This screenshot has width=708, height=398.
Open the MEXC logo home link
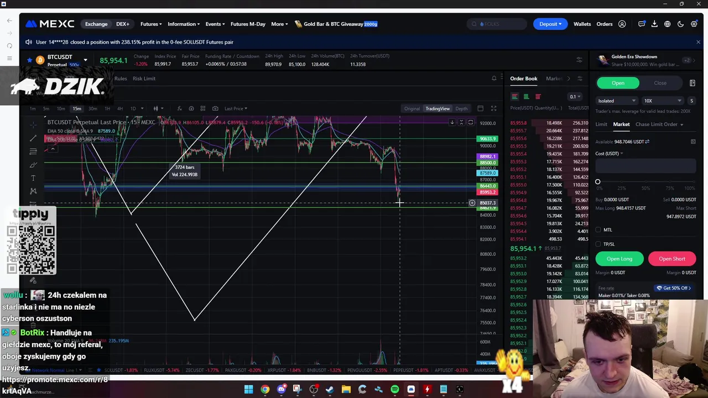[50, 24]
